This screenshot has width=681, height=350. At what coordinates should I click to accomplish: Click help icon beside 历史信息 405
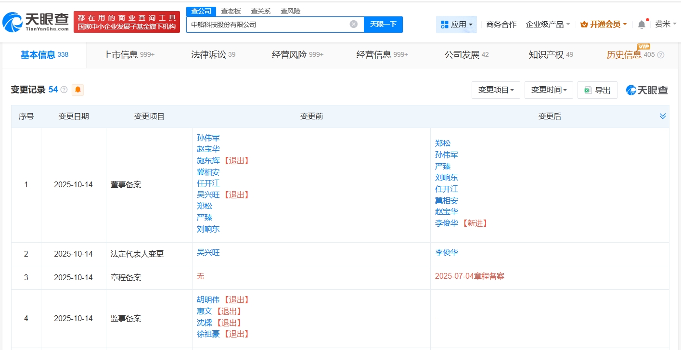(660, 55)
